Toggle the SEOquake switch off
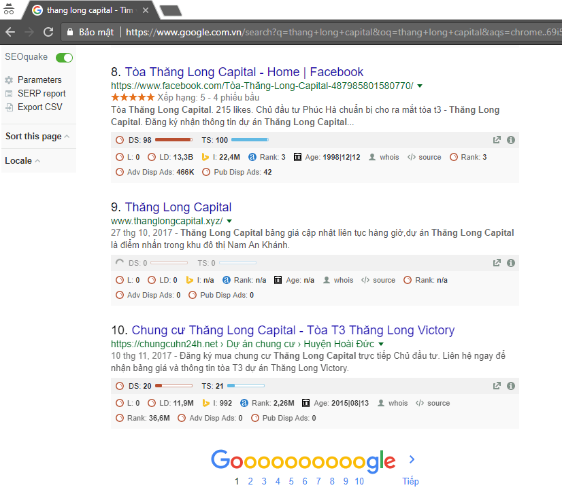Screen dimensions: 562x494 [x=64, y=57]
